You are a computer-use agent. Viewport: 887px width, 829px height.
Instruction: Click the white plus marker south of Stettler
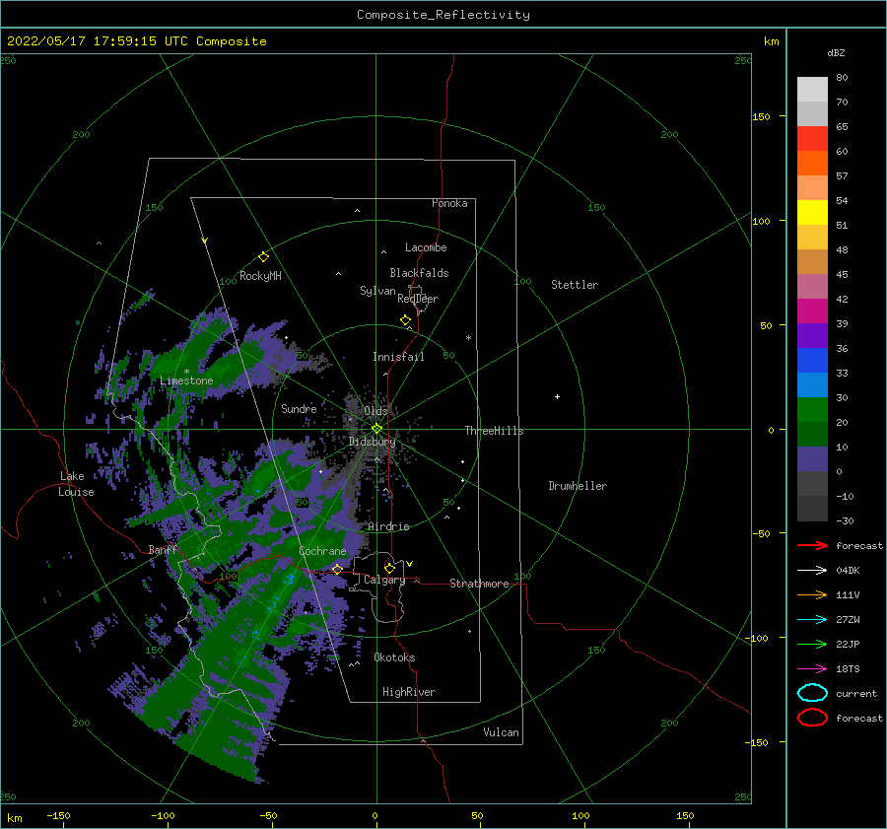coord(557,396)
